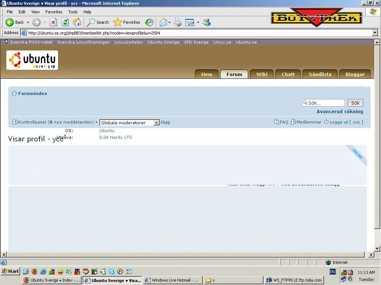Launch the MSN Messenger quick launch icon
This screenshot has height=285, width=381.
click(x=69, y=271)
